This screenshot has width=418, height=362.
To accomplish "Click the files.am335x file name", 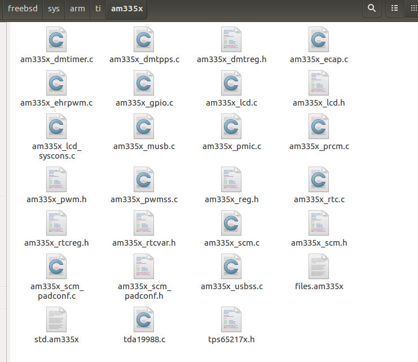I will pyautogui.click(x=319, y=286).
